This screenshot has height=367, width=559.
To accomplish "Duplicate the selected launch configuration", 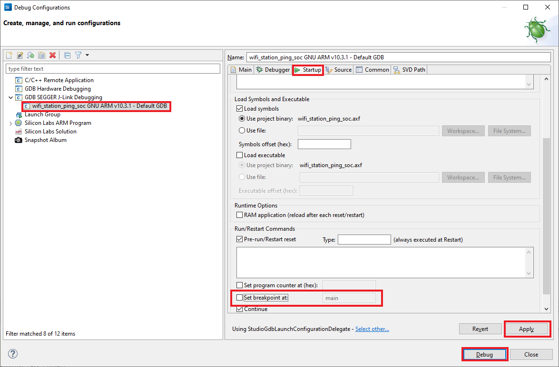I will 41,55.
